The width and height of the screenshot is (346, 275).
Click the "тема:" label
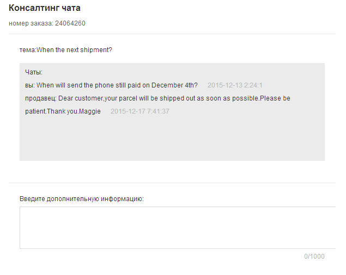[27, 50]
